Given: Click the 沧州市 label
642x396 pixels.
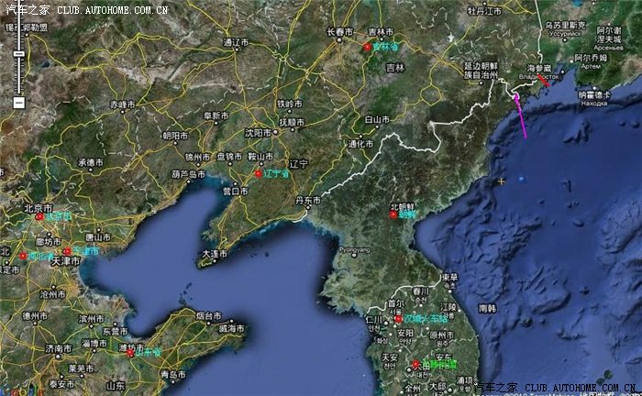Looking at the screenshot, I should (x=52, y=294).
